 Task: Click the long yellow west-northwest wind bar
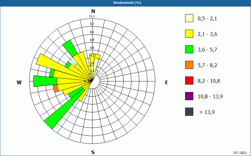coord(53,63)
